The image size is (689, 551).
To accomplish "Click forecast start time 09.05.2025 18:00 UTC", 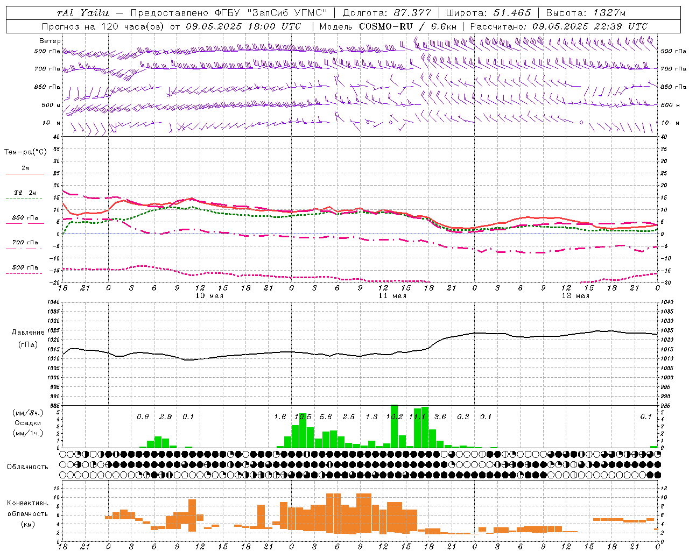I will (x=243, y=26).
